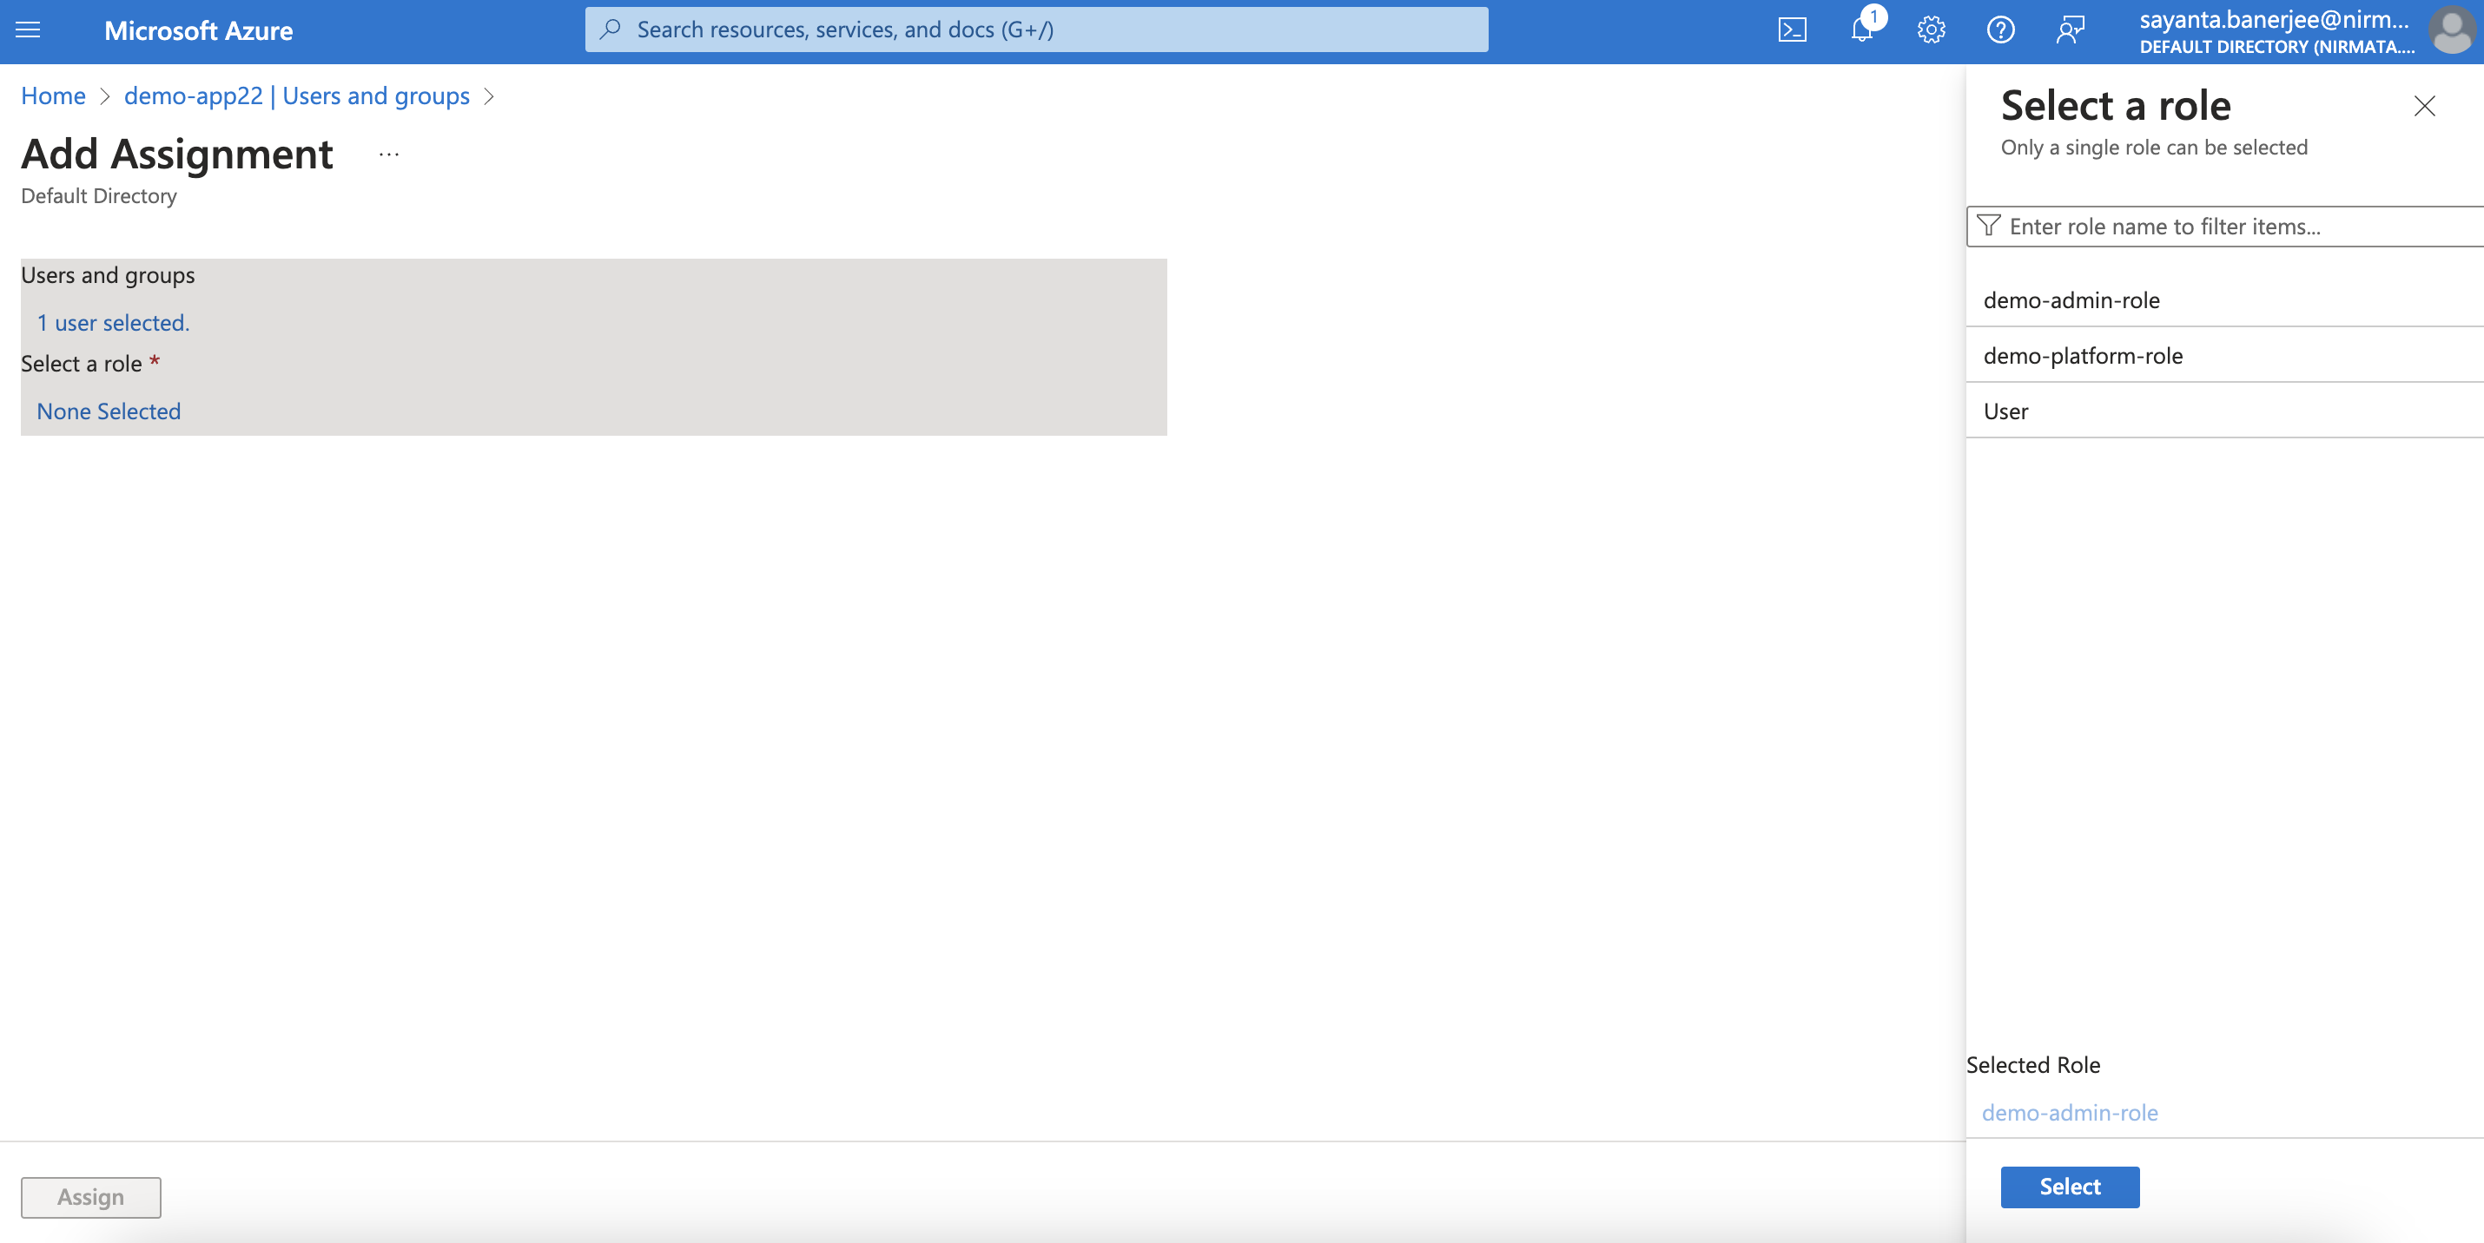This screenshot has width=2484, height=1243.
Task: Click the Microsoft Azure logo text
Action: 199,31
